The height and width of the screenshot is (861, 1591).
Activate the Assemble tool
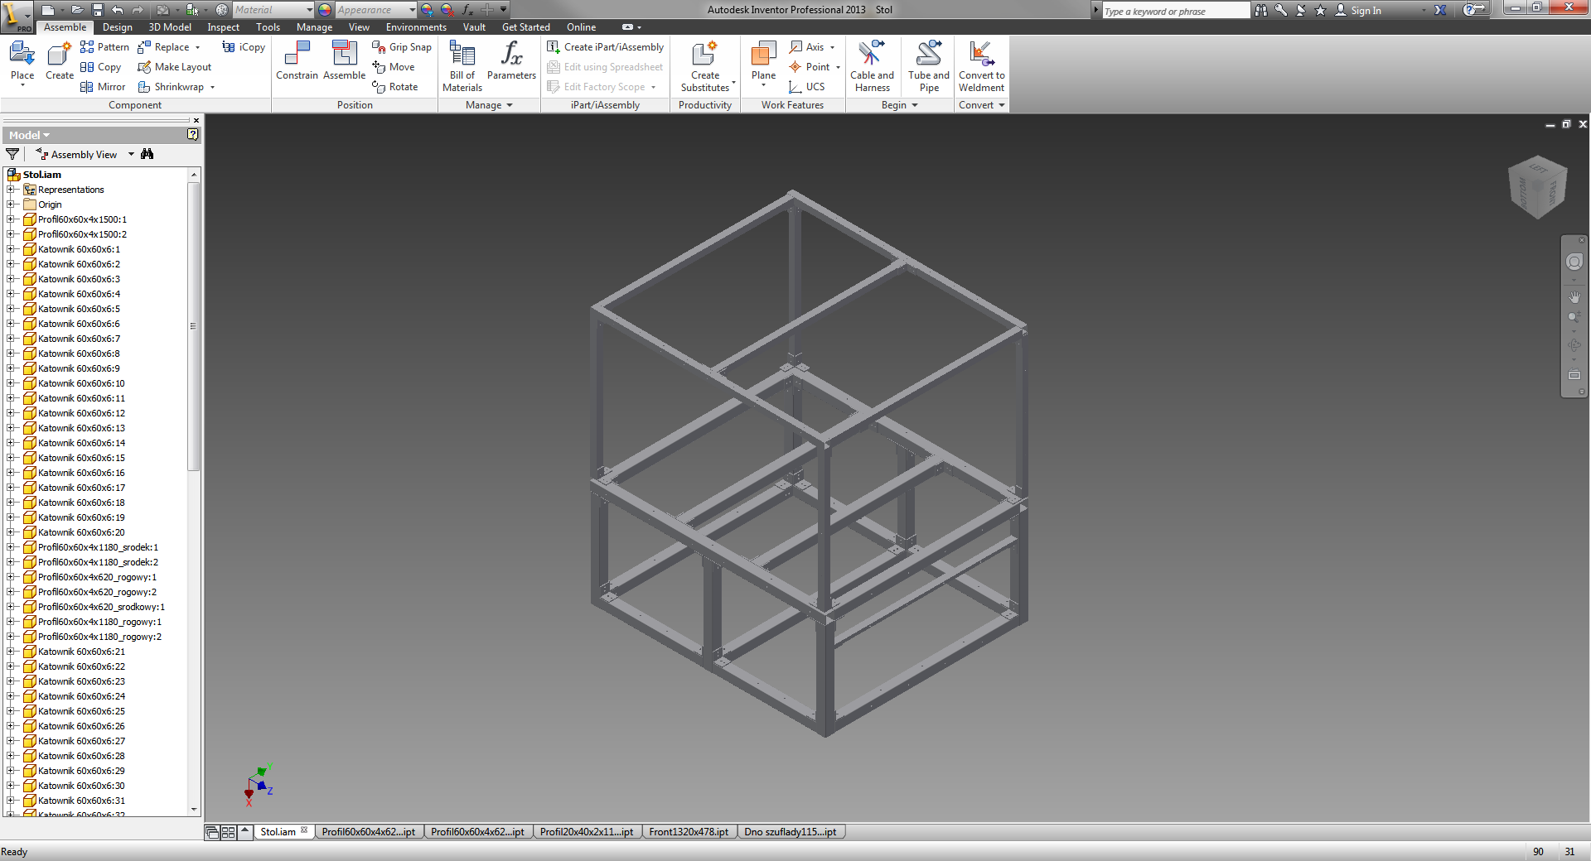344,62
